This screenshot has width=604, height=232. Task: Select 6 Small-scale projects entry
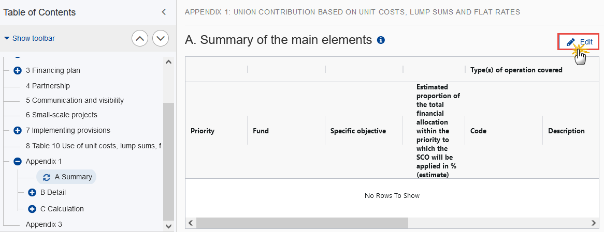pyautogui.click(x=62, y=115)
